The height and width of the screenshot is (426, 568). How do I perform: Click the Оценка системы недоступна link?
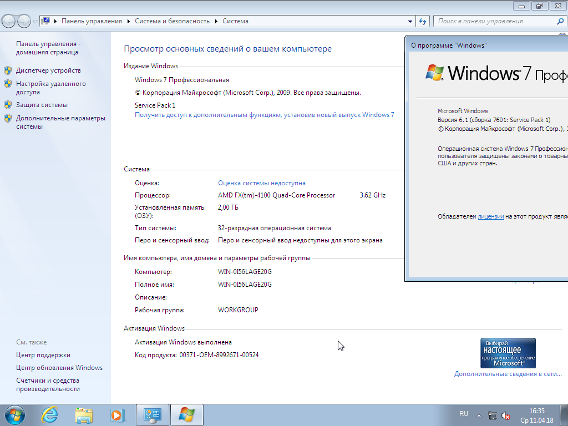[x=262, y=183]
